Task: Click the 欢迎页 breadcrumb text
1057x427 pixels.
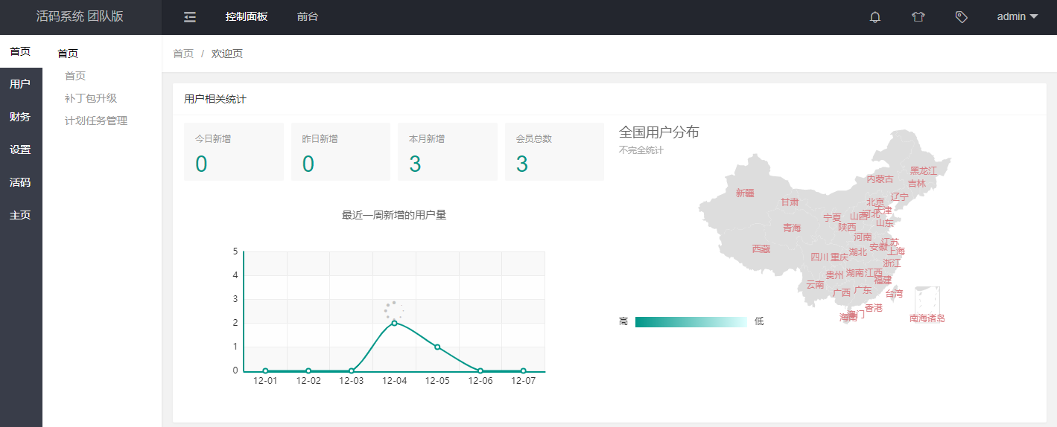Action: click(227, 54)
